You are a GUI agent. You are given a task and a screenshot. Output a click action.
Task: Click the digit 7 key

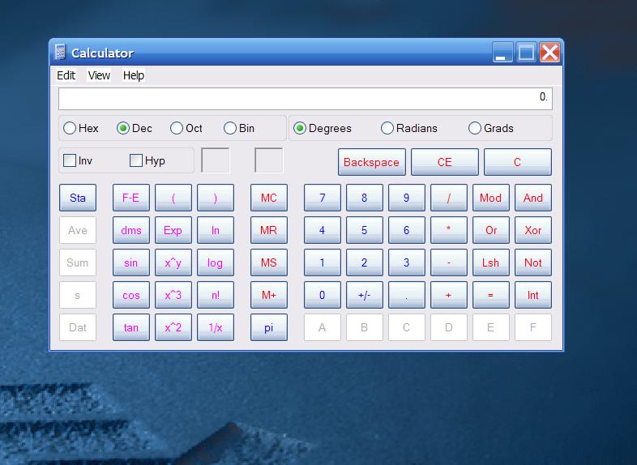coord(323,198)
